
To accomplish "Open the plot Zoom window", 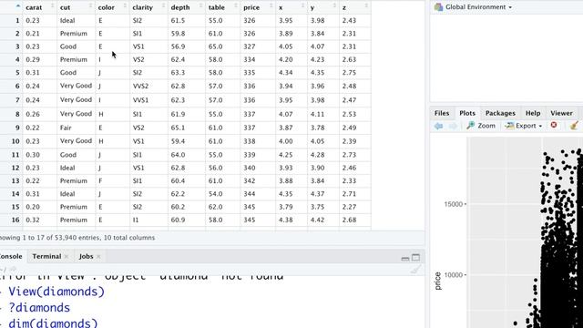I will tap(481, 126).
